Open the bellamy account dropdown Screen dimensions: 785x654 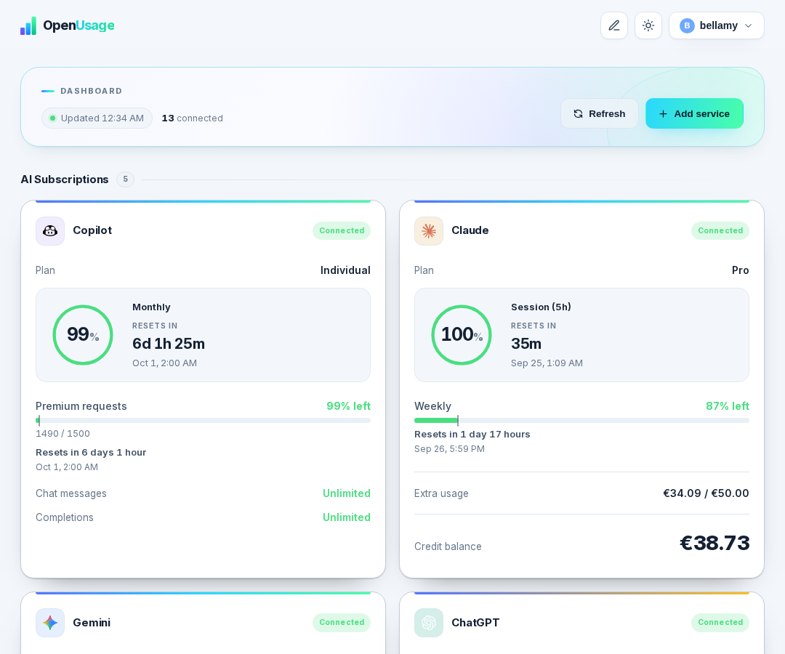pos(717,25)
